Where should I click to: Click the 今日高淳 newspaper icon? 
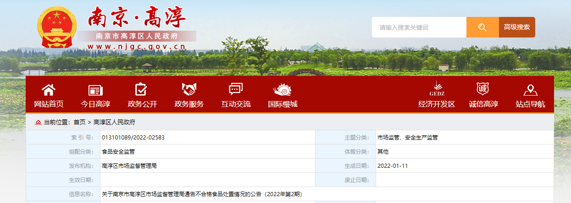point(95,90)
